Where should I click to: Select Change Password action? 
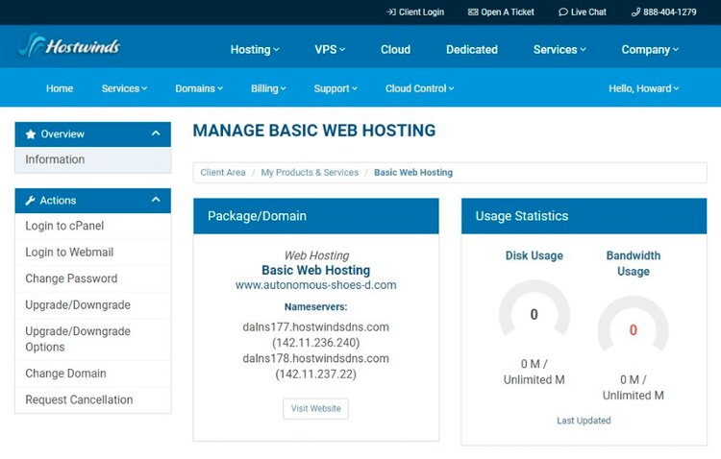[x=93, y=278]
